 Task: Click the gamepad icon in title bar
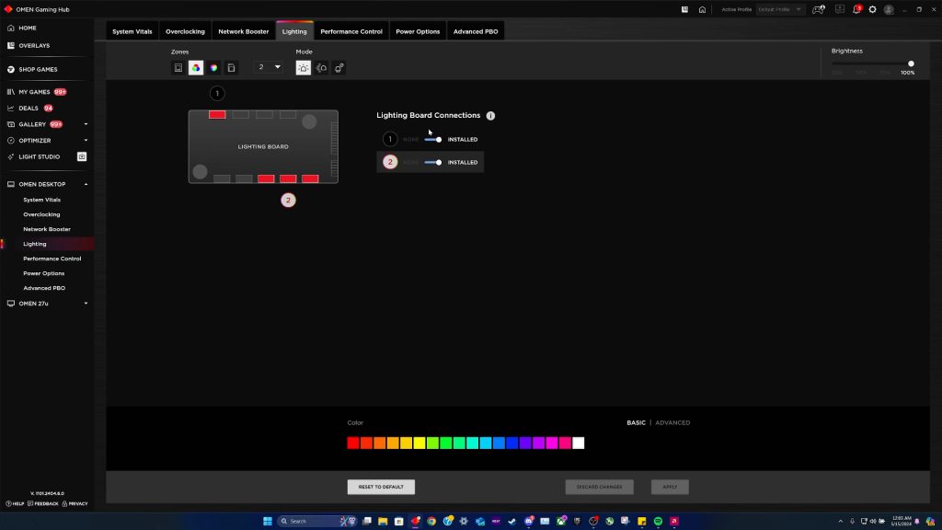click(x=818, y=9)
